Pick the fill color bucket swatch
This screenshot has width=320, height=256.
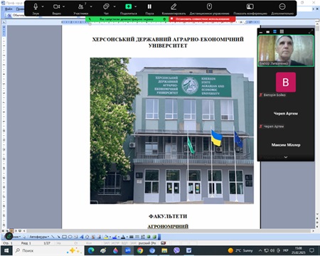point(106,237)
